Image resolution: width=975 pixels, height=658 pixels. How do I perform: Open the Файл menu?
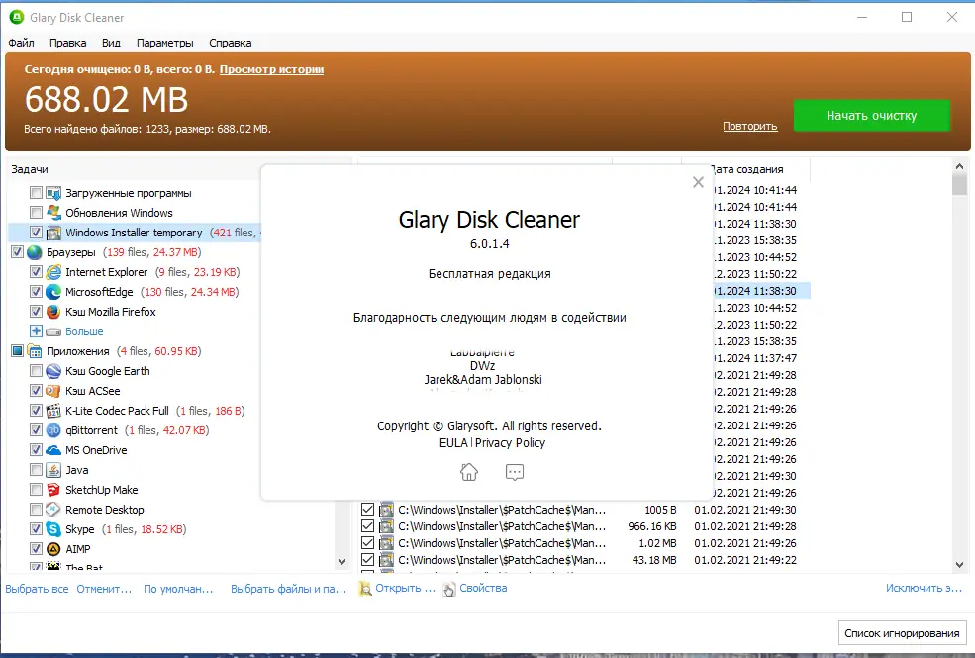pyautogui.click(x=21, y=43)
